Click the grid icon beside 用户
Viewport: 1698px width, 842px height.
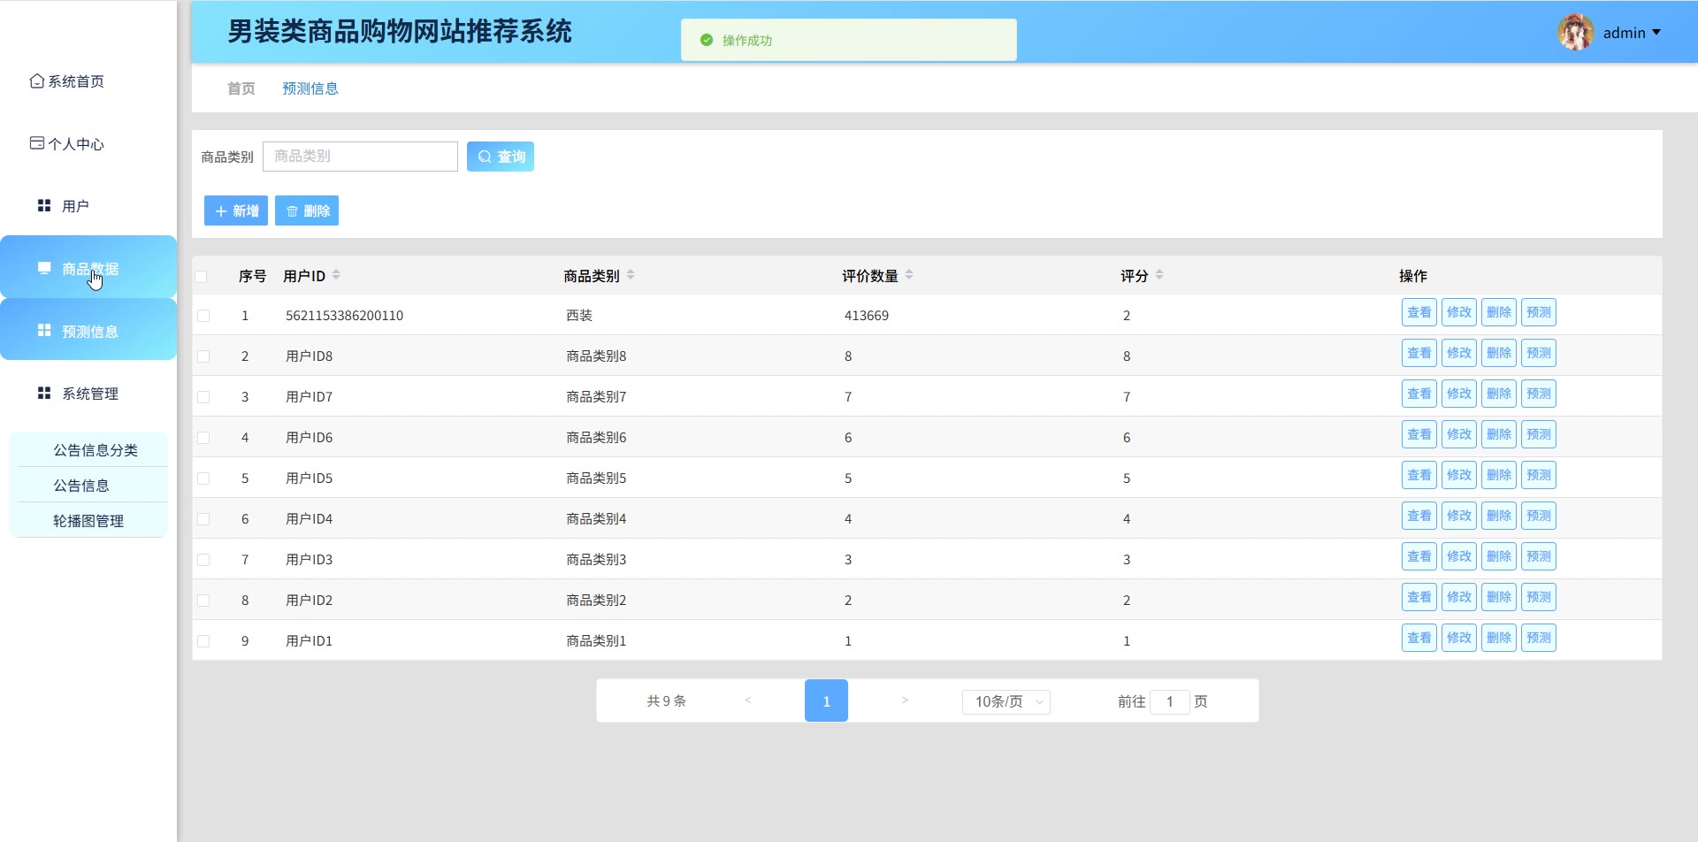pos(44,206)
